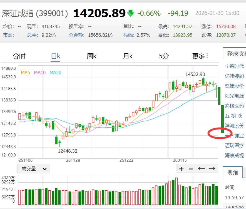Open the 明细 details tab
The width and height of the screenshot is (246, 209).
tap(233, 172)
